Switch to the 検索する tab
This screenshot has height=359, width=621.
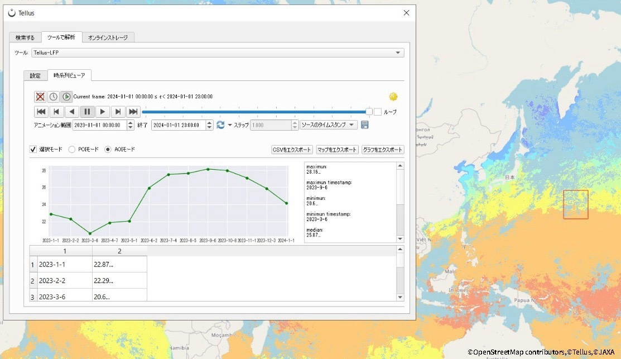25,37
